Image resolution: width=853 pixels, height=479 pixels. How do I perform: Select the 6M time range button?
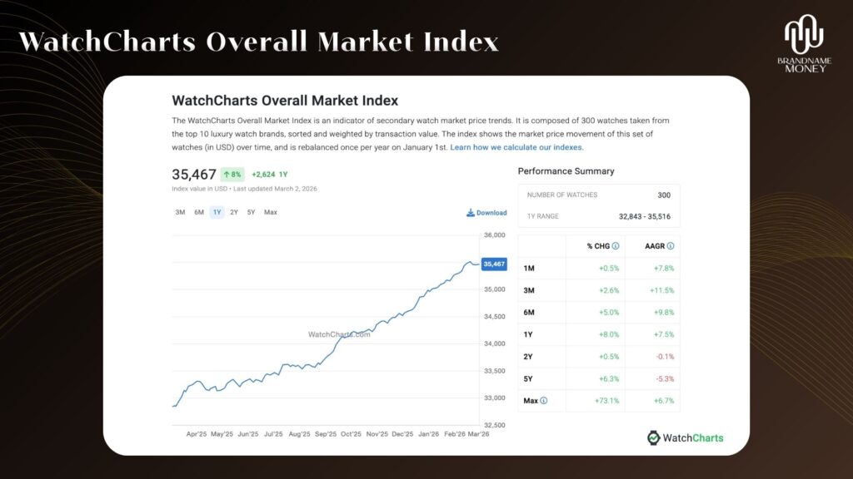198,212
